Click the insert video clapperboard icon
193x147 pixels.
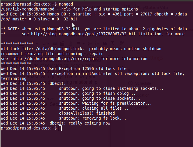[x=62, y=43]
